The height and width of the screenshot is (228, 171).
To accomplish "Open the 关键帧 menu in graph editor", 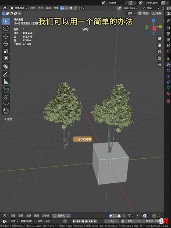I will pos(46,216).
